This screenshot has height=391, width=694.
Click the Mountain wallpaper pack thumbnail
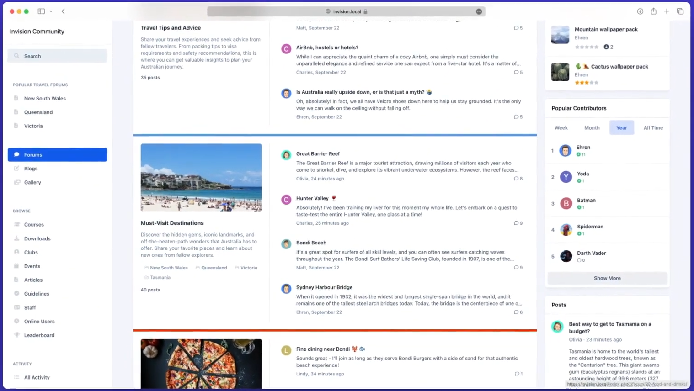click(x=560, y=35)
